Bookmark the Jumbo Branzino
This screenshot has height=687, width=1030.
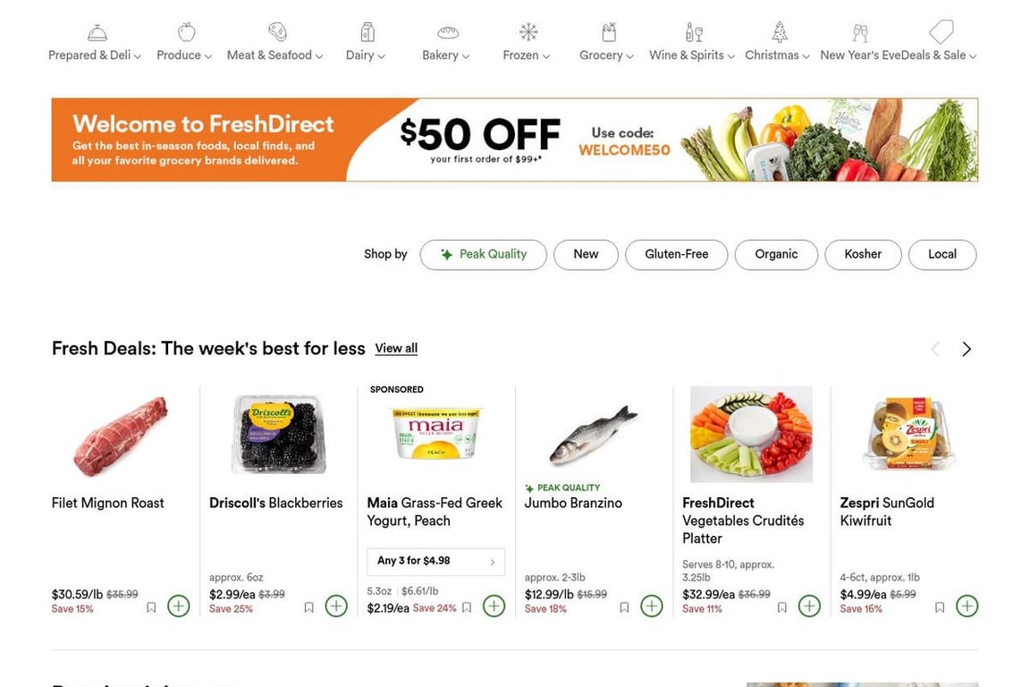(x=624, y=606)
